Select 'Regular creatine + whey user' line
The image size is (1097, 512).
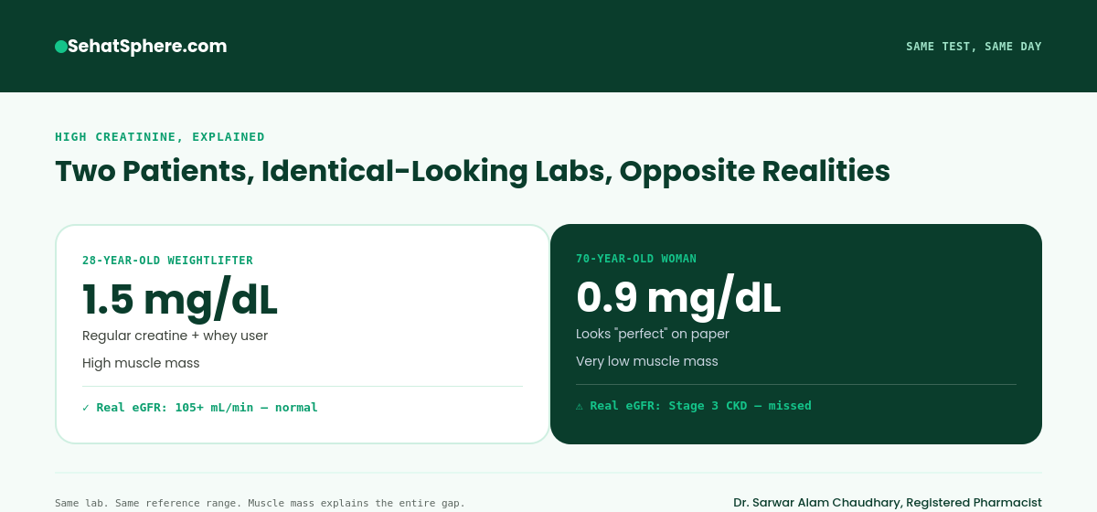[176, 336]
